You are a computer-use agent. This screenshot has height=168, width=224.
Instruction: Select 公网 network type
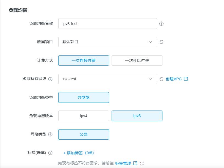pyautogui.click(x=84, y=134)
